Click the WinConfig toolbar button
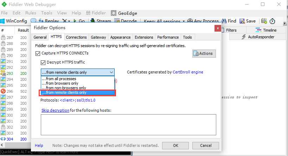 point(14,21)
